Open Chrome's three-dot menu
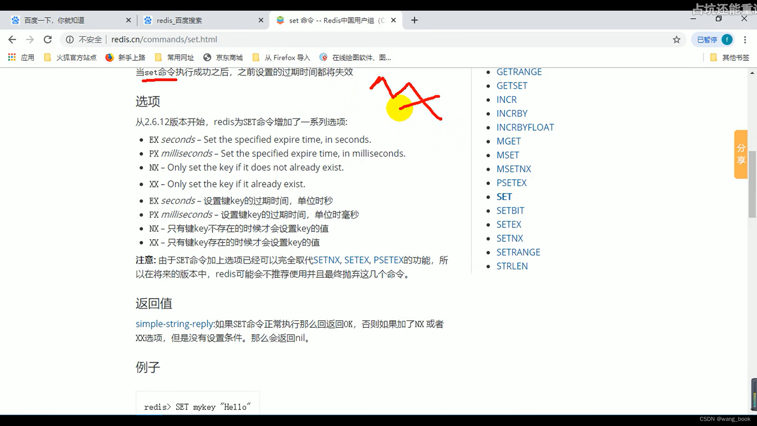Image resolution: width=757 pixels, height=426 pixels. (745, 39)
